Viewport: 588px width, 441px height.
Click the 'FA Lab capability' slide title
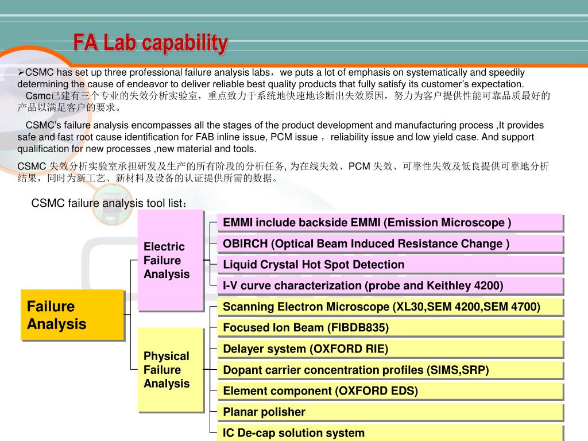(x=150, y=43)
